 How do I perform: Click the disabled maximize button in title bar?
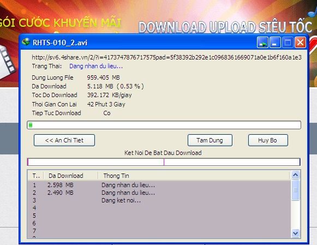pyautogui.click(x=288, y=43)
